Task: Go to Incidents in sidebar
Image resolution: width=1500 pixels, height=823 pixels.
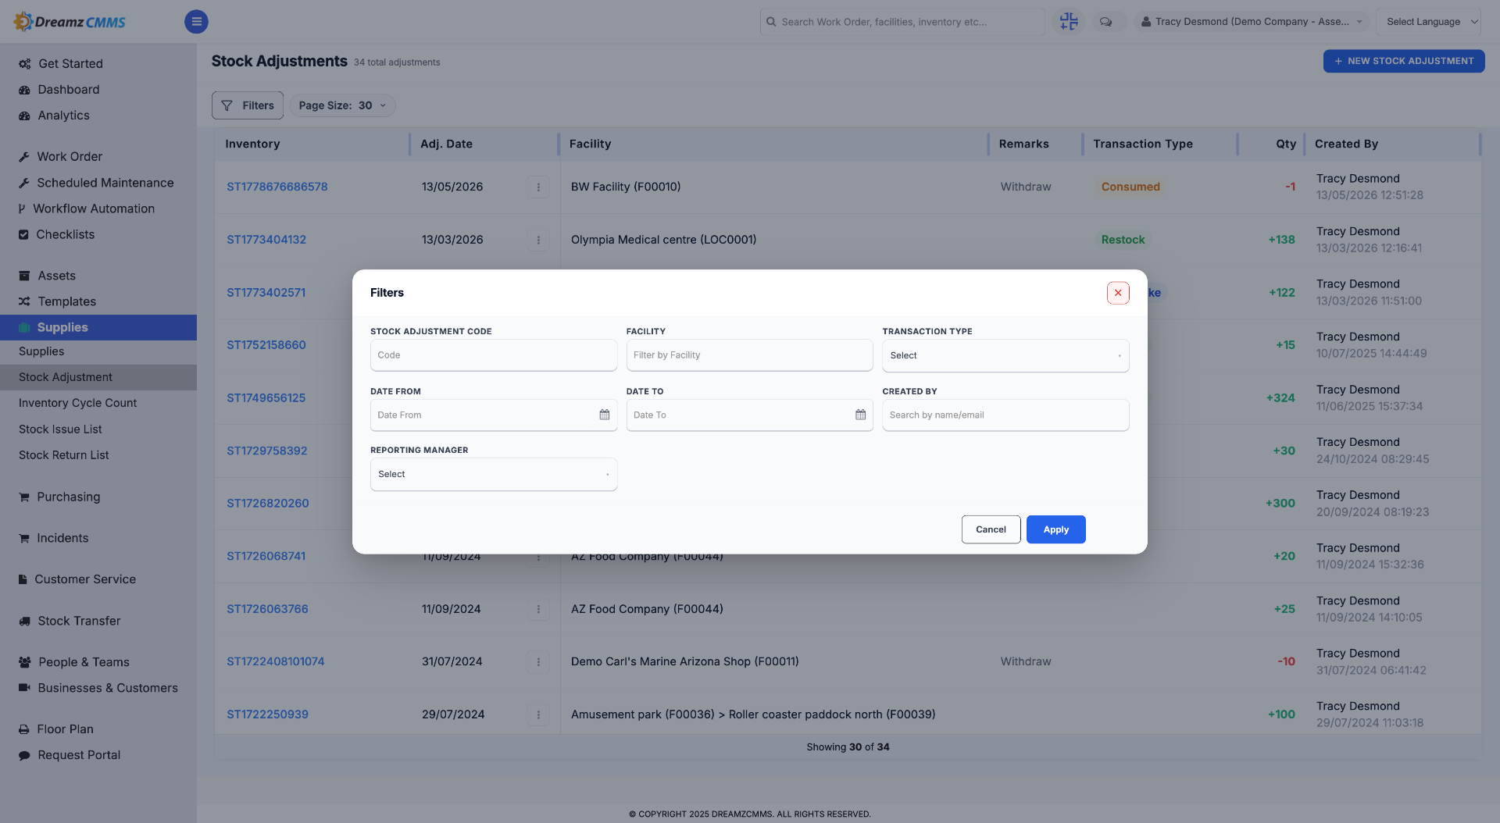Action: (62, 538)
